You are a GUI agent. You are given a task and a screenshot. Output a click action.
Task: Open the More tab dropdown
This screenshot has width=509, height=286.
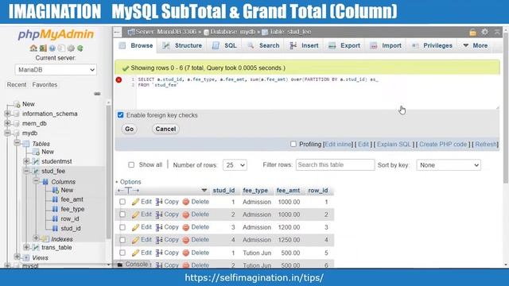pyautogui.click(x=476, y=46)
